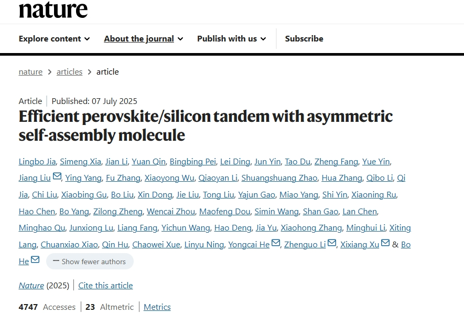Select author Simeng Xia
The image size is (464, 313).
pos(80,162)
